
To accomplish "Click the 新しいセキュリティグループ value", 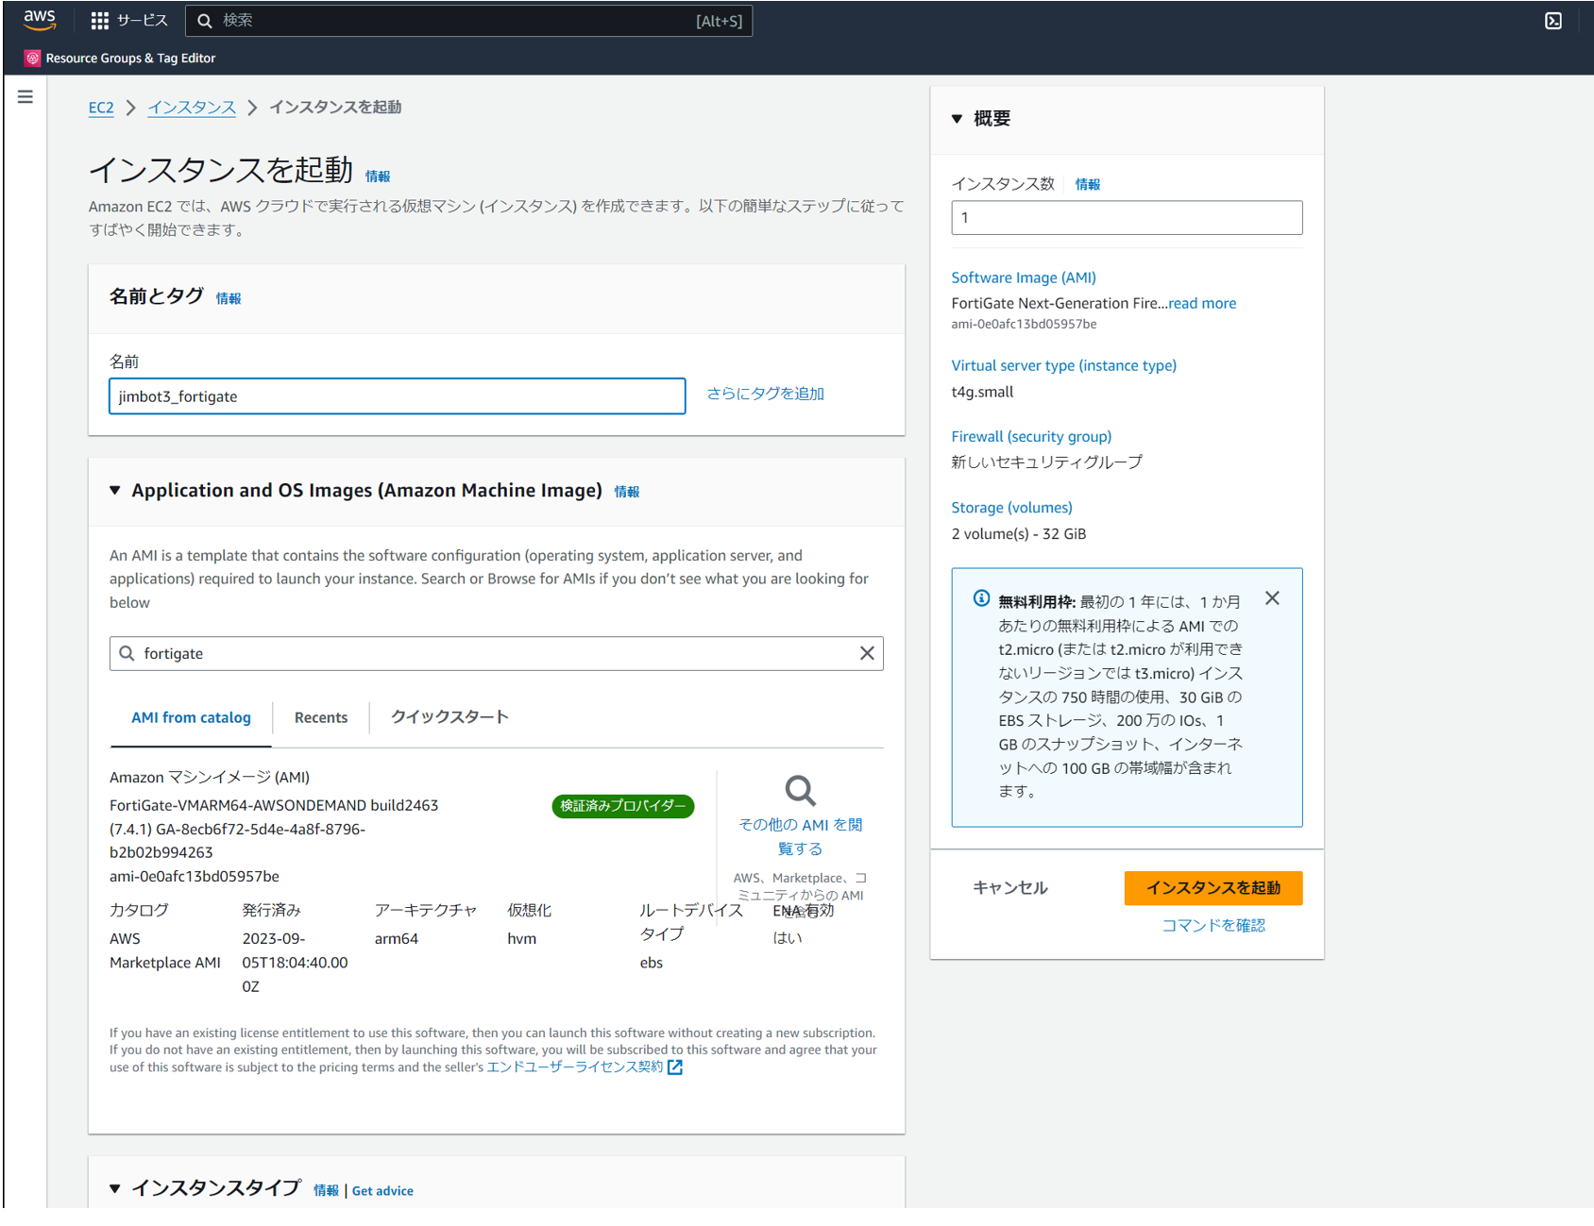I will pyautogui.click(x=1046, y=462).
